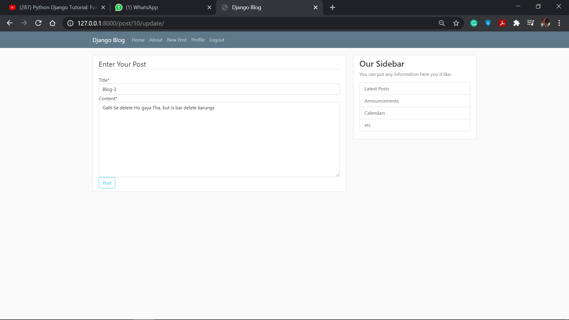Viewport: 569px width, 320px height.
Task: Select Calendars in the sidebar
Action: (x=415, y=113)
